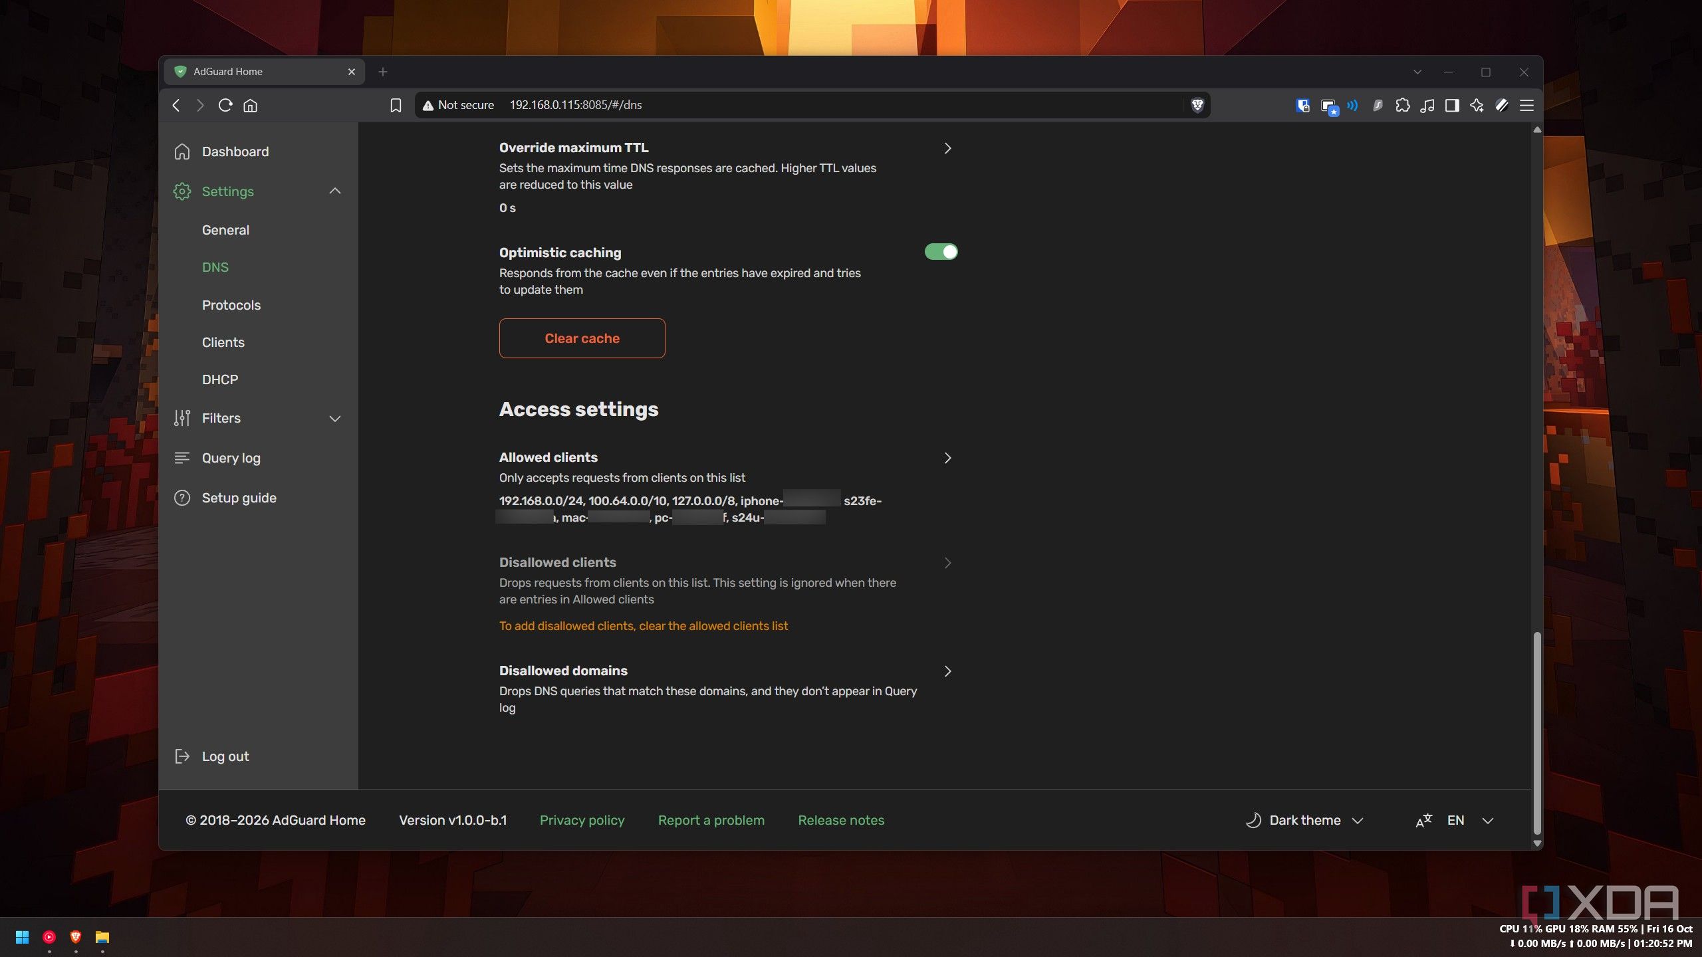Open the DHCP settings page

220,379
